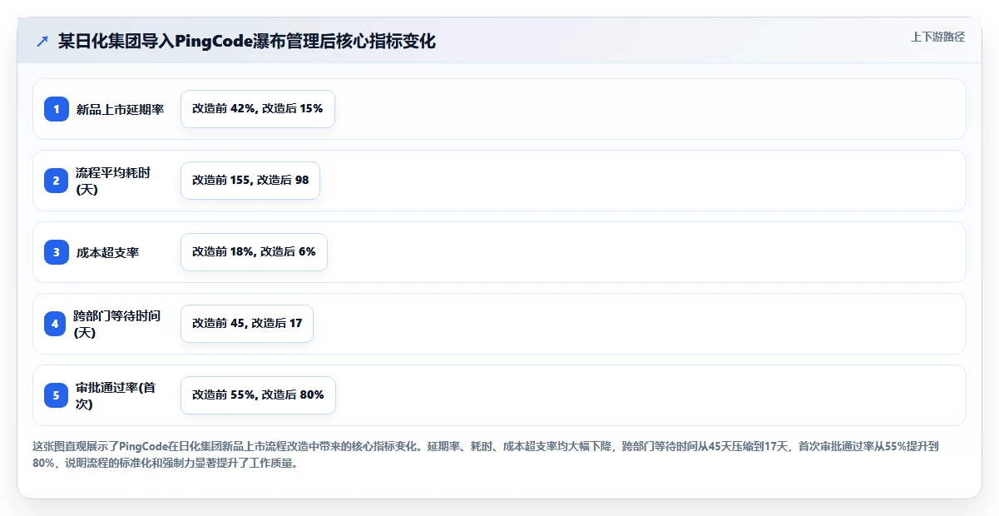Open the 上下游路径 label in the header
This screenshot has height=516, width=999.
point(938,37)
